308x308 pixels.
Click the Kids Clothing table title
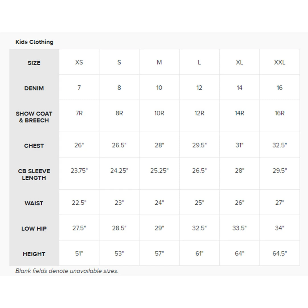pos(34,42)
